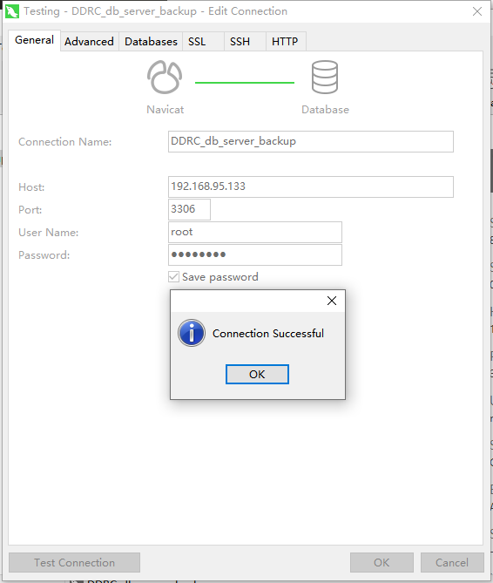This screenshot has height=583, width=493.
Task: Click into the Password field
Action: coord(255,254)
